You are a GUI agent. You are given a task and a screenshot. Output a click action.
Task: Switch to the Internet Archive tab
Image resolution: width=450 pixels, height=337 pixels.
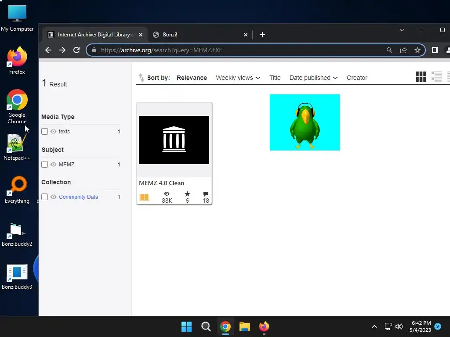click(95, 35)
